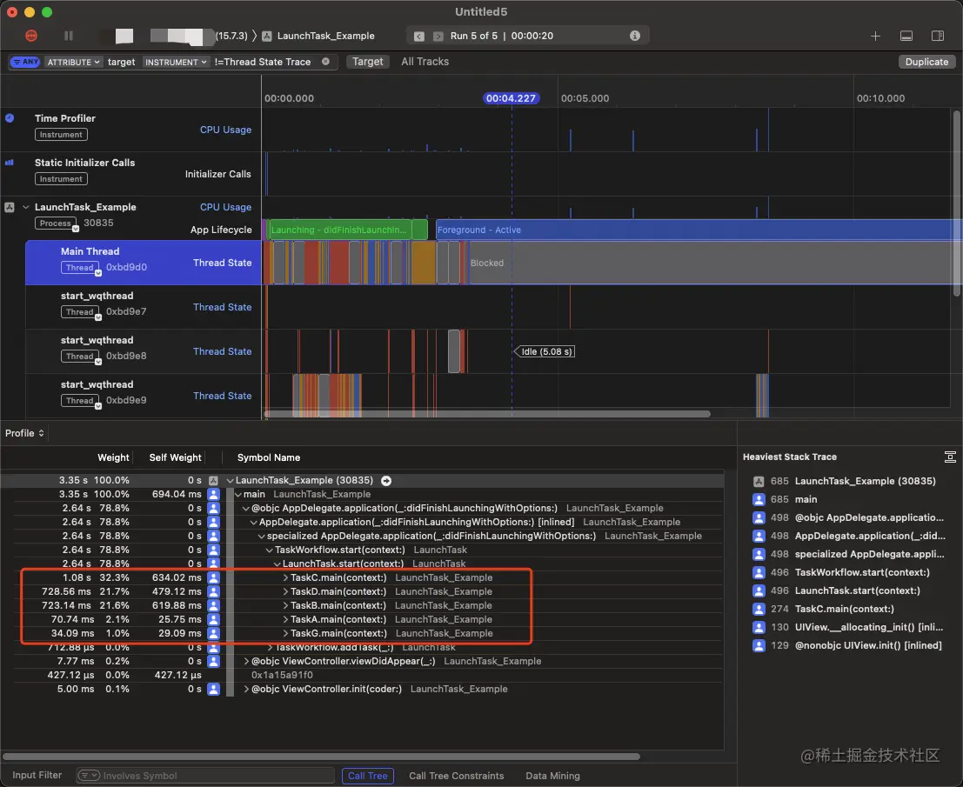Open run info icon
963x787 pixels.
pos(635,36)
